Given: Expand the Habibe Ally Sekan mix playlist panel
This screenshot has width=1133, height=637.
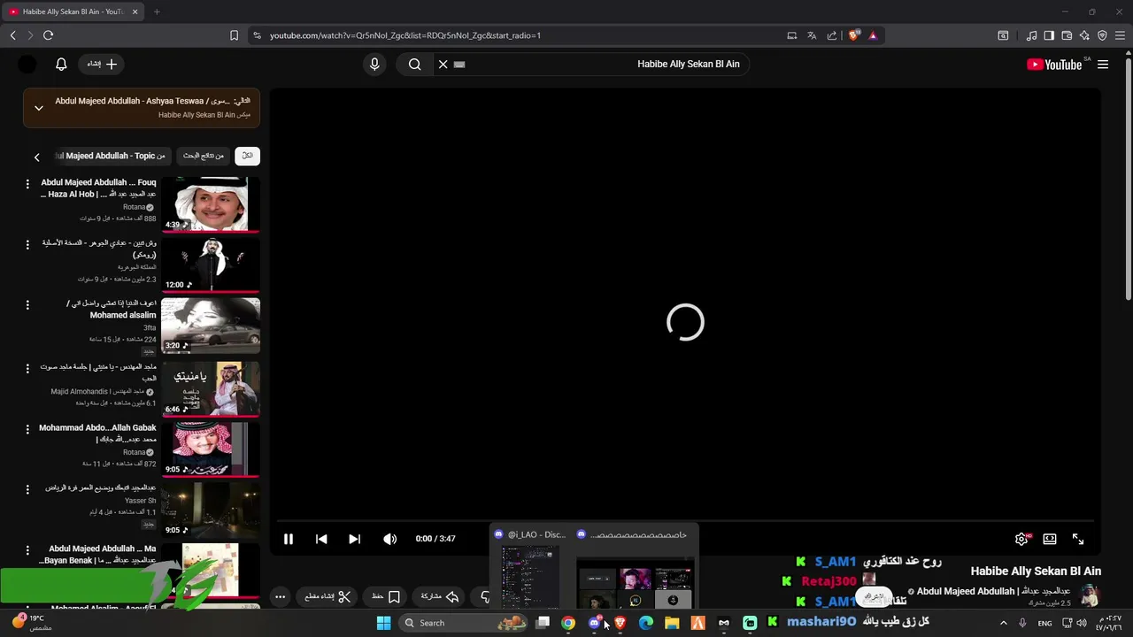Looking at the screenshot, I should pos(38,108).
